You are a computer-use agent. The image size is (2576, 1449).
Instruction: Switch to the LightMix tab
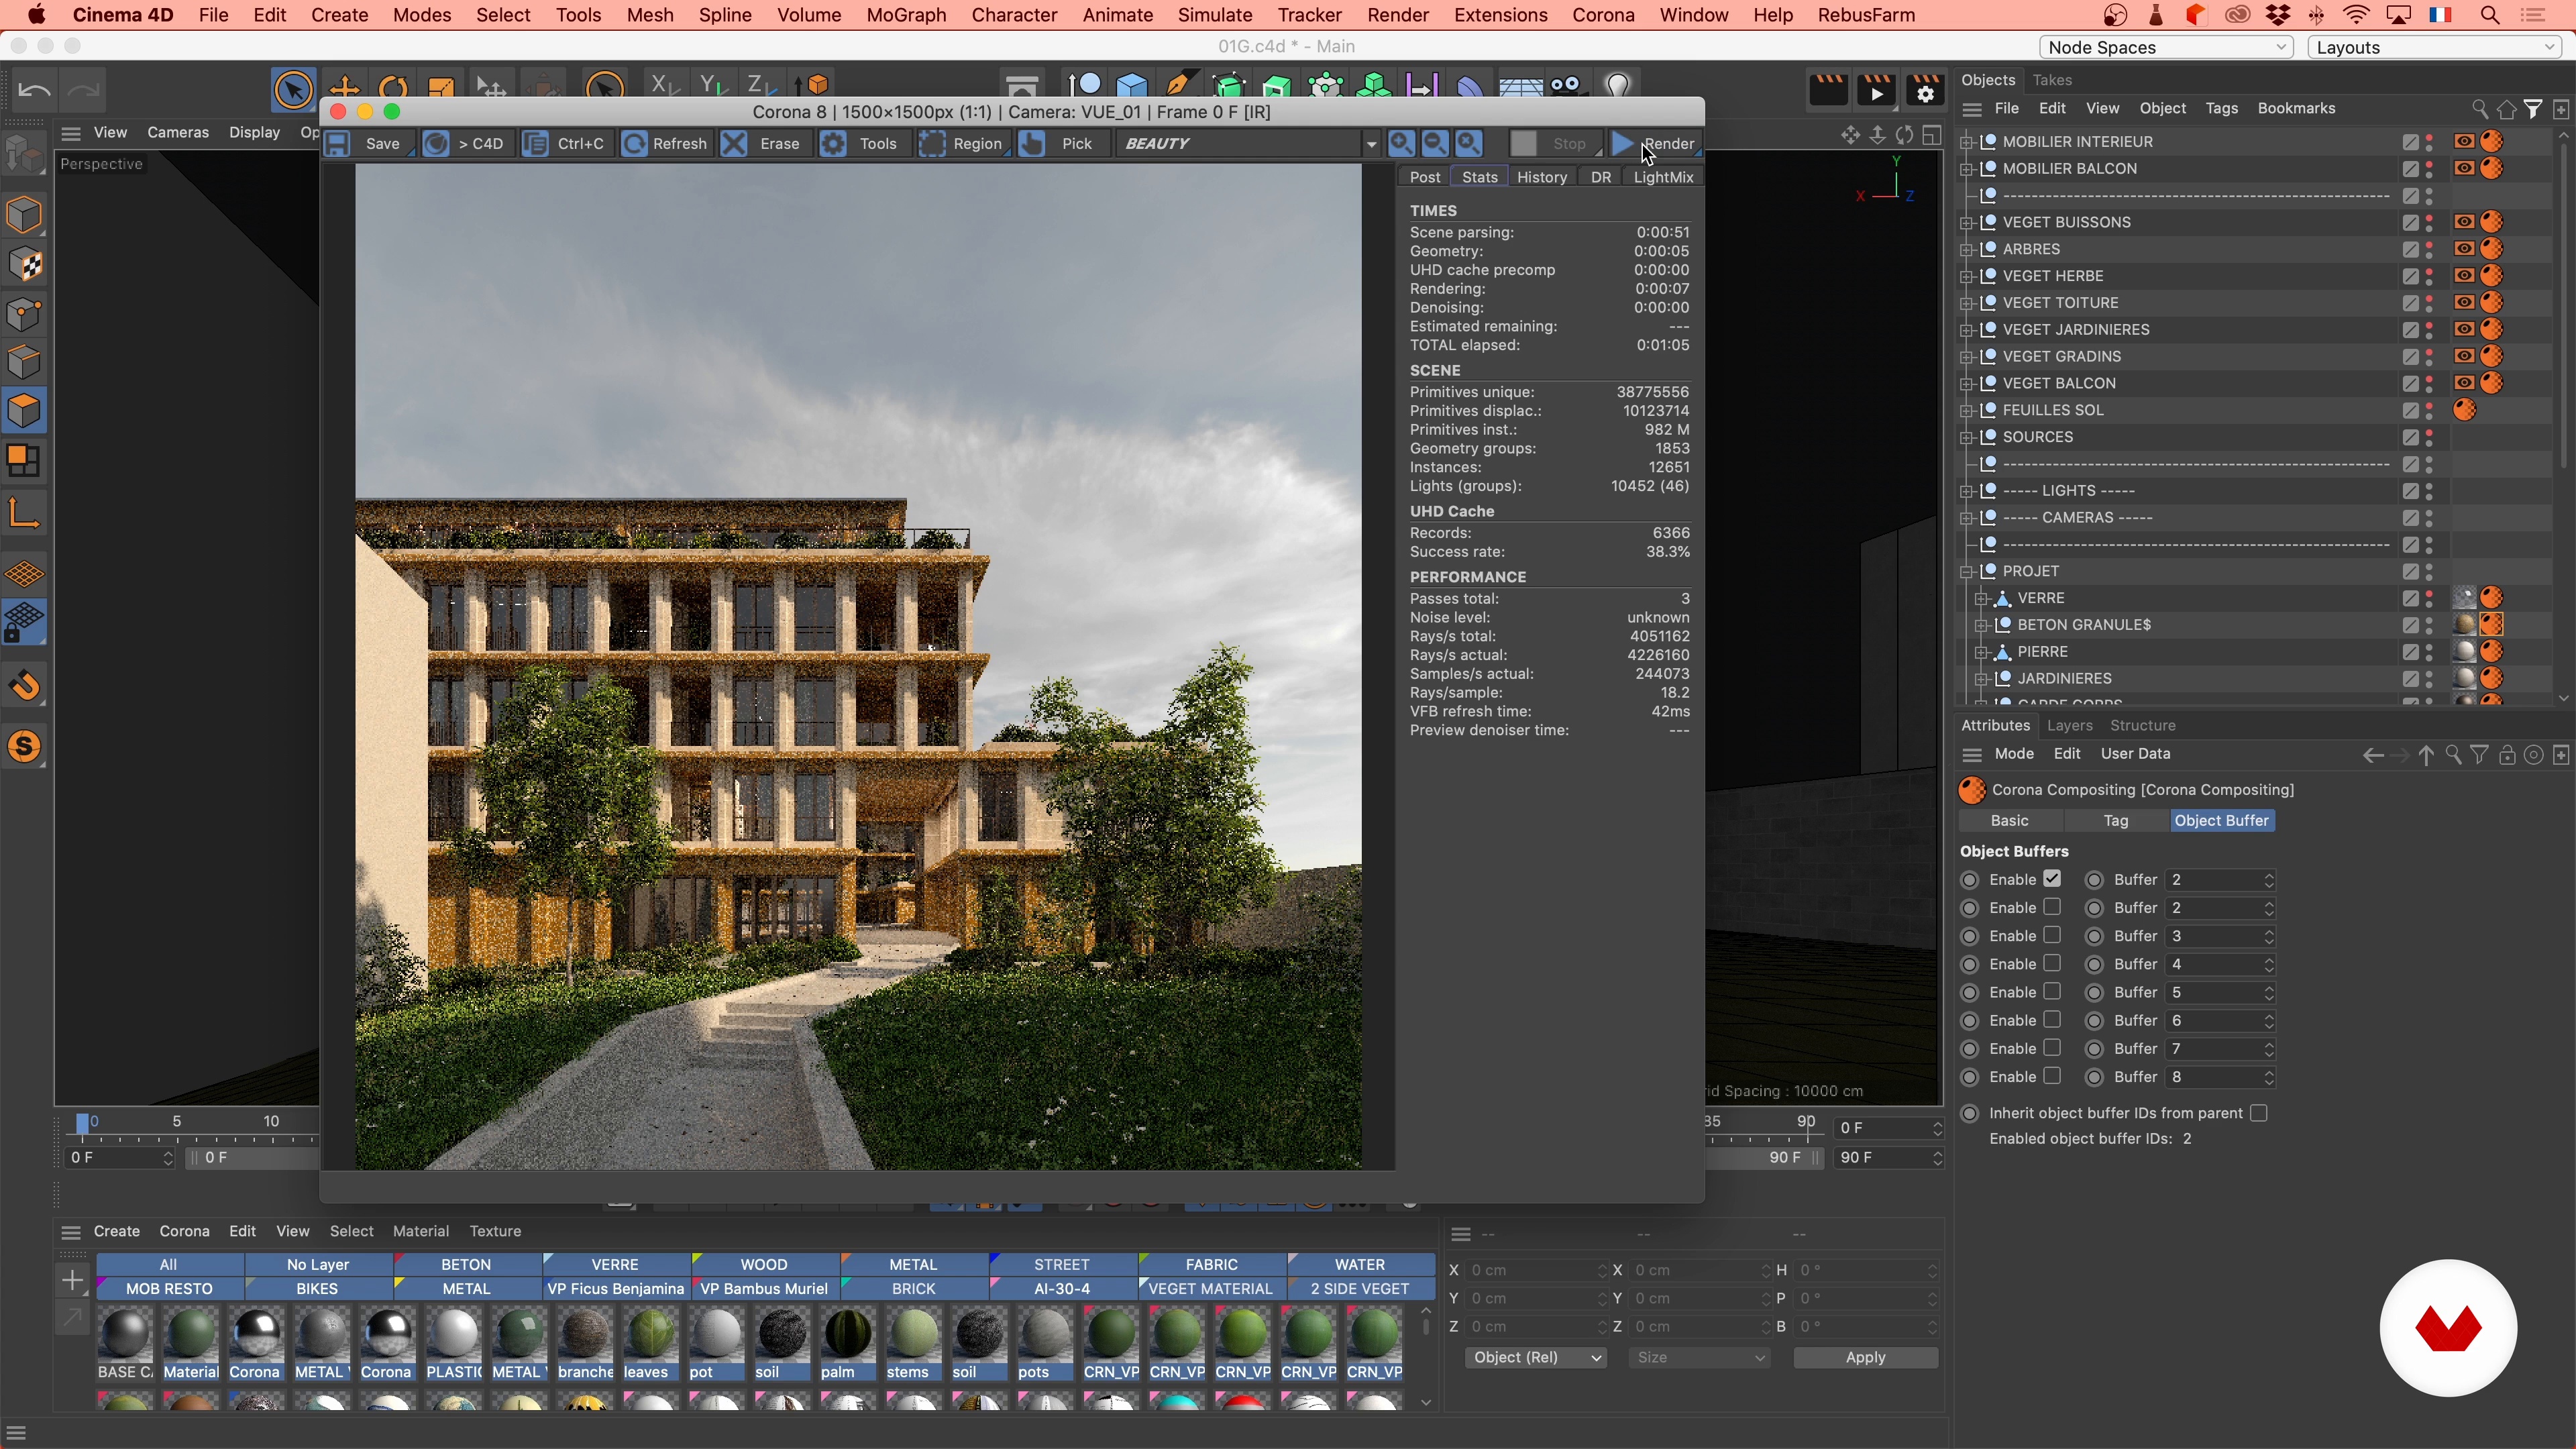pos(1662,177)
